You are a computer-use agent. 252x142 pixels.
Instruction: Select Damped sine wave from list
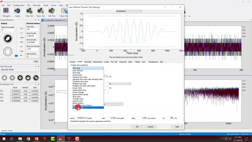(80, 77)
